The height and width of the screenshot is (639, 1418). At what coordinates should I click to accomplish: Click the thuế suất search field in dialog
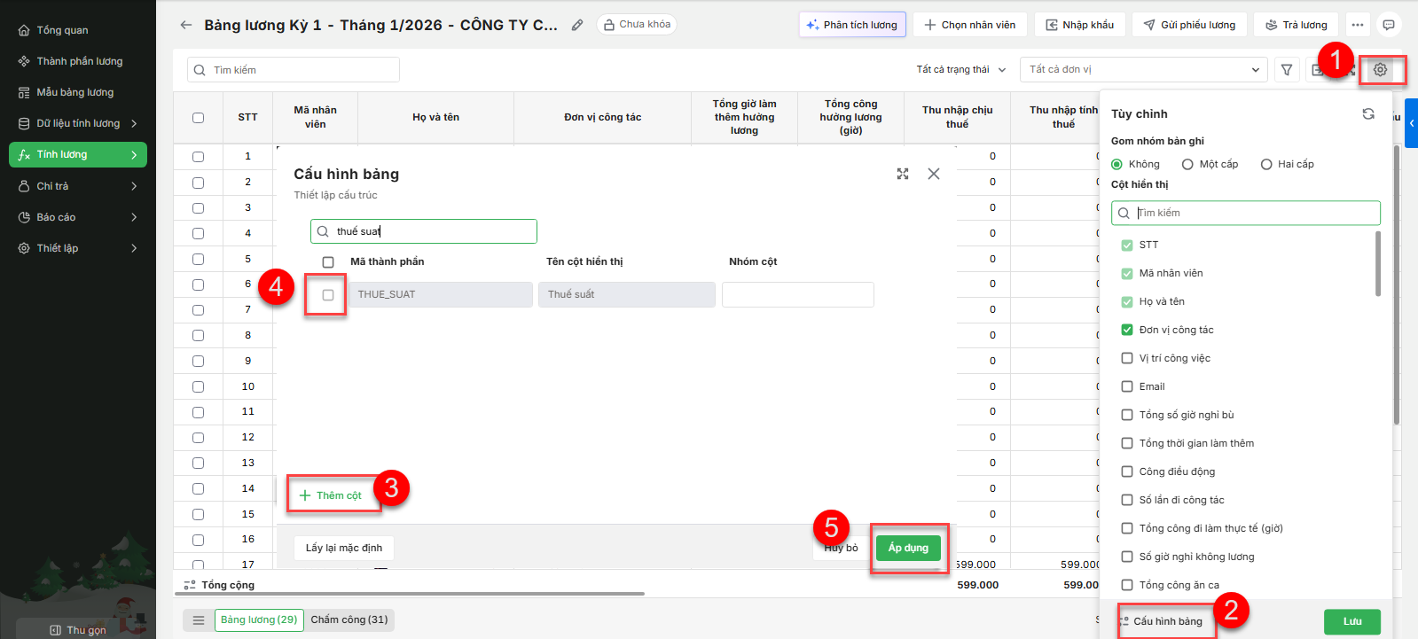pyautogui.click(x=424, y=231)
